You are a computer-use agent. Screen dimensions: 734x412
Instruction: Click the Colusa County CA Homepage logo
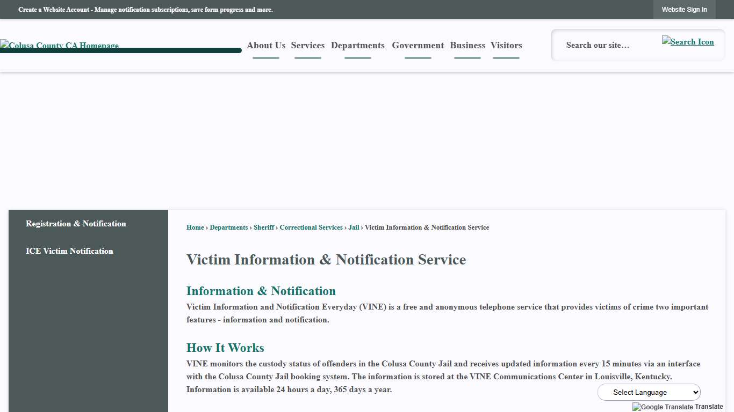tap(59, 46)
